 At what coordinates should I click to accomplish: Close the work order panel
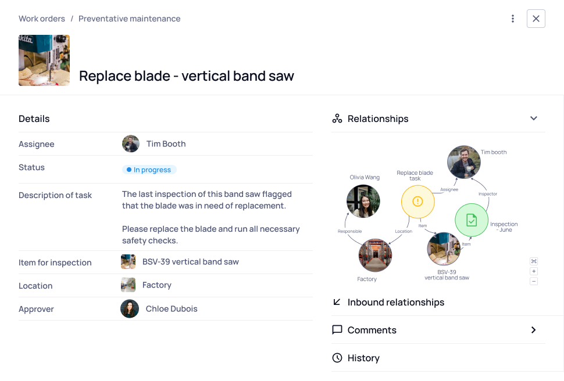pos(536,19)
